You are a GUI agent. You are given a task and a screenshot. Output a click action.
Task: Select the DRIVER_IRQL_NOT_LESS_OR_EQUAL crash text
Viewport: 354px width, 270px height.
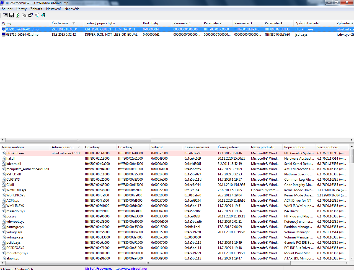point(111,35)
